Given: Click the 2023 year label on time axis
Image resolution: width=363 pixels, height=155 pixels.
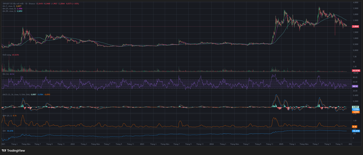Looking at the screenshot, I should (x=142, y=144).
